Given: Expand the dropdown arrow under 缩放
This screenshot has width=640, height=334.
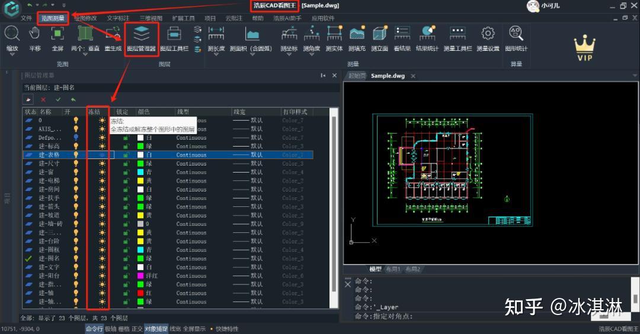Looking at the screenshot, I should click(12, 54).
